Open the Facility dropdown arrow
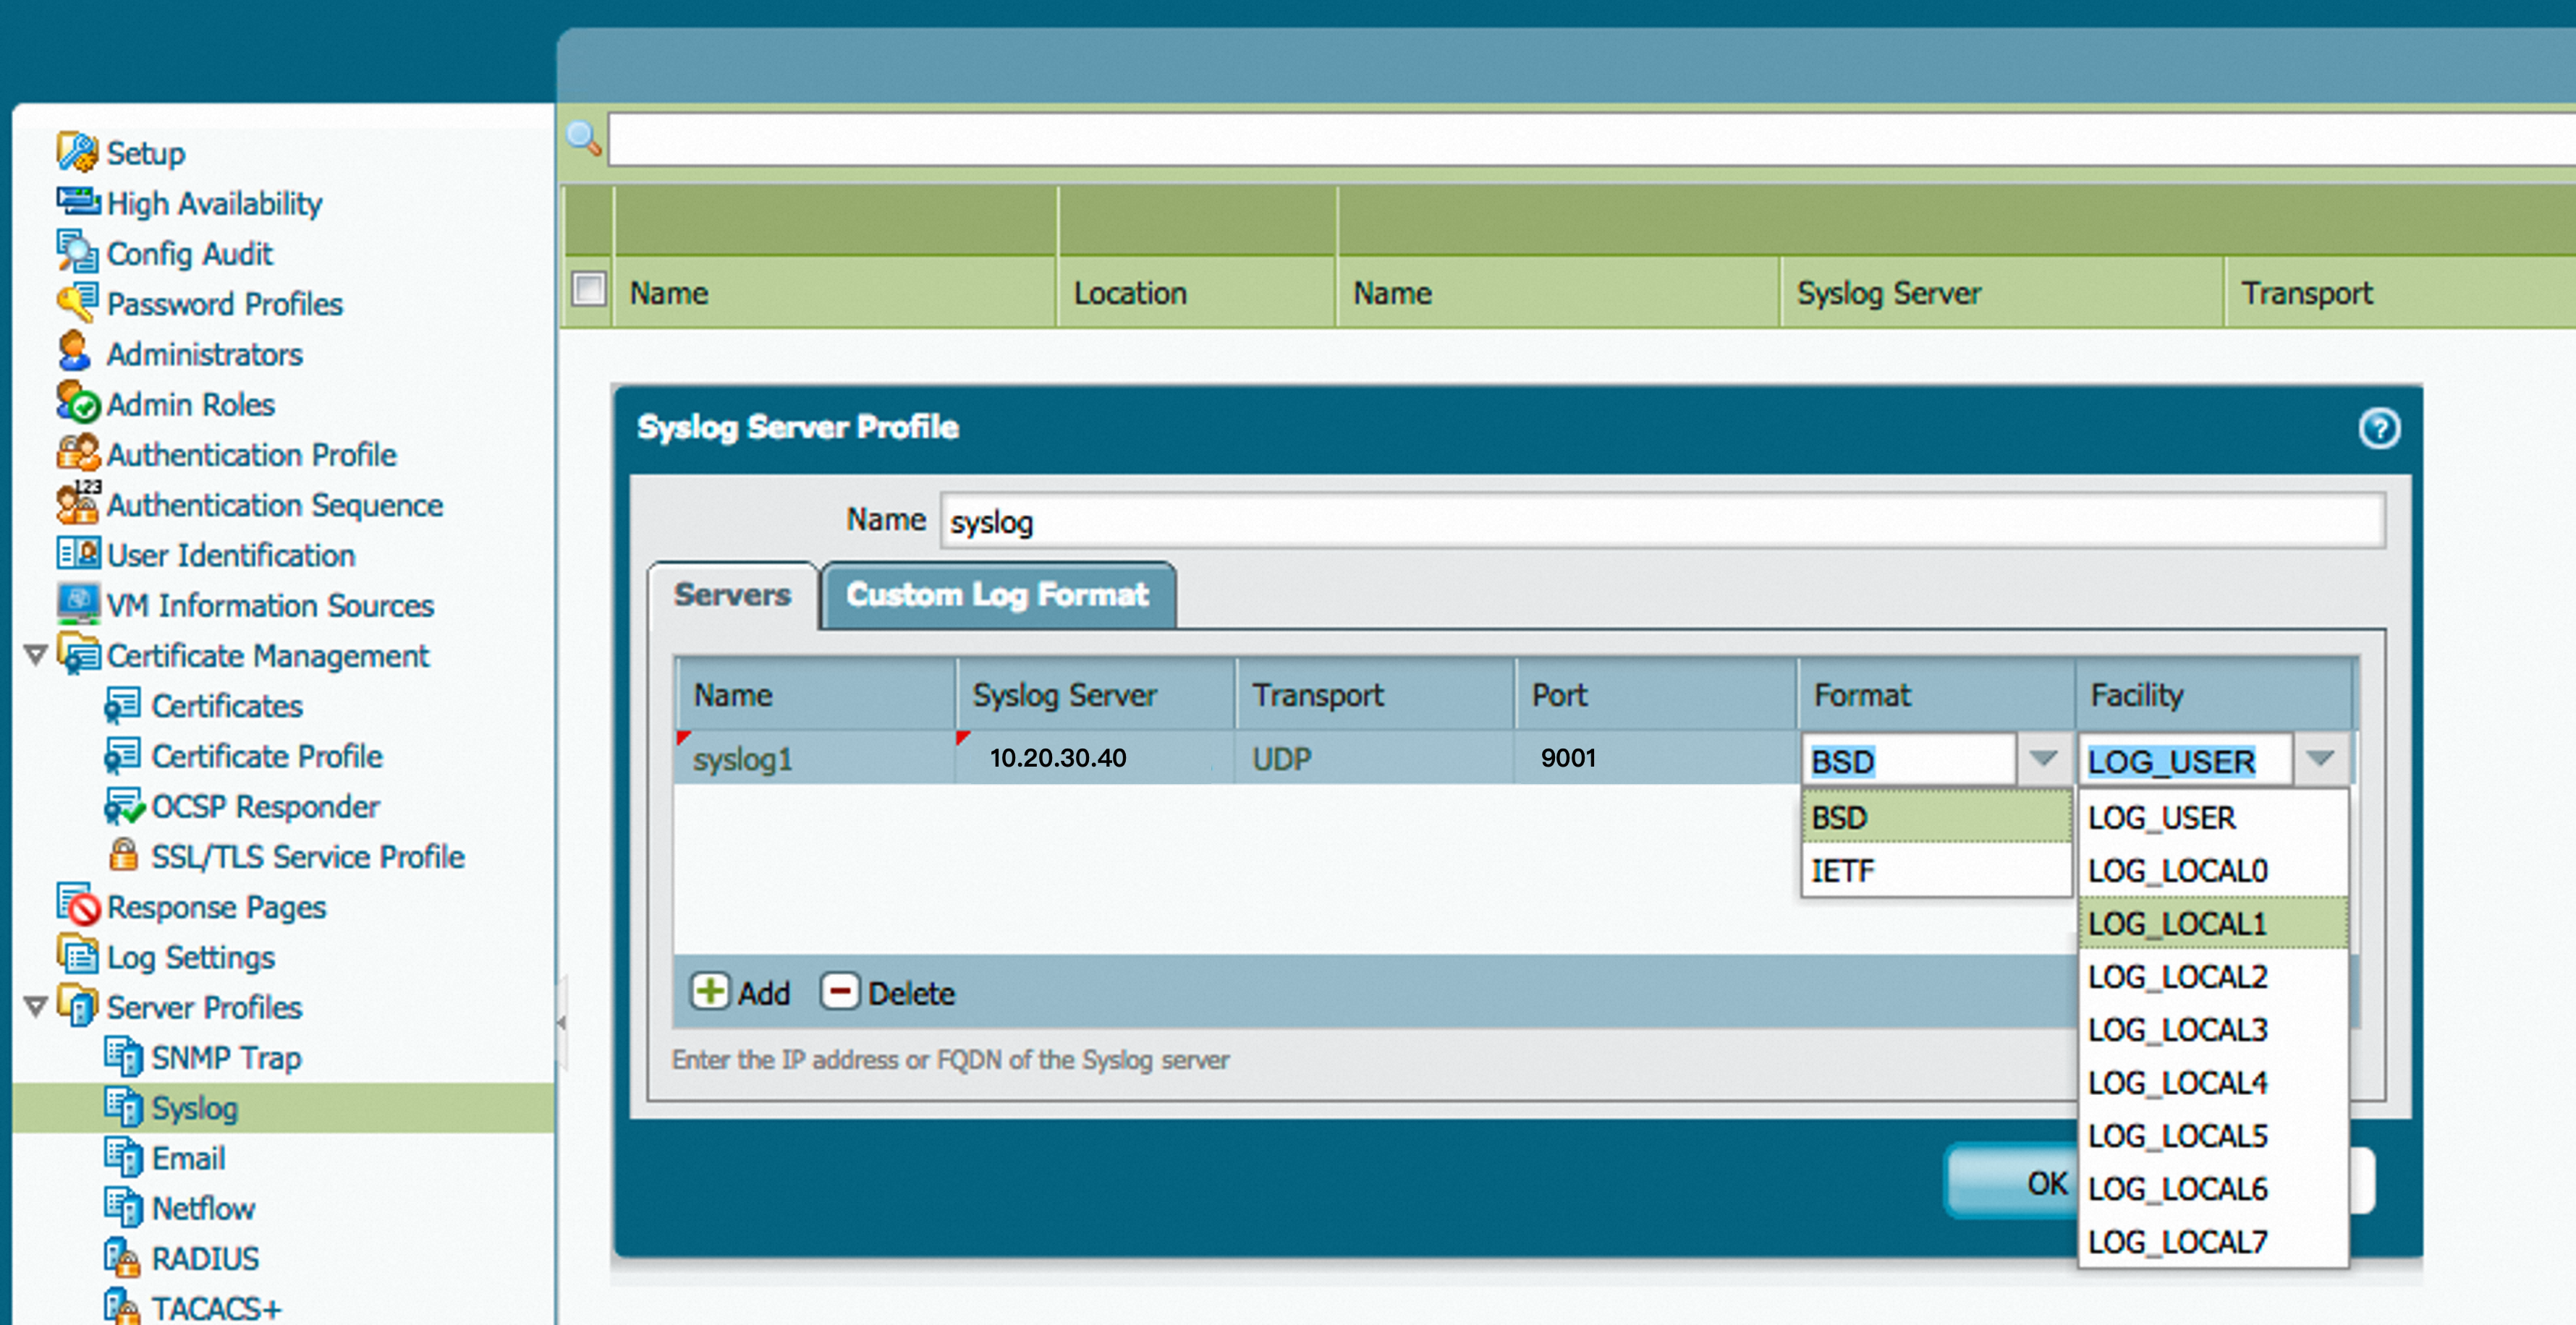This screenshot has width=2576, height=1325. 2320,759
